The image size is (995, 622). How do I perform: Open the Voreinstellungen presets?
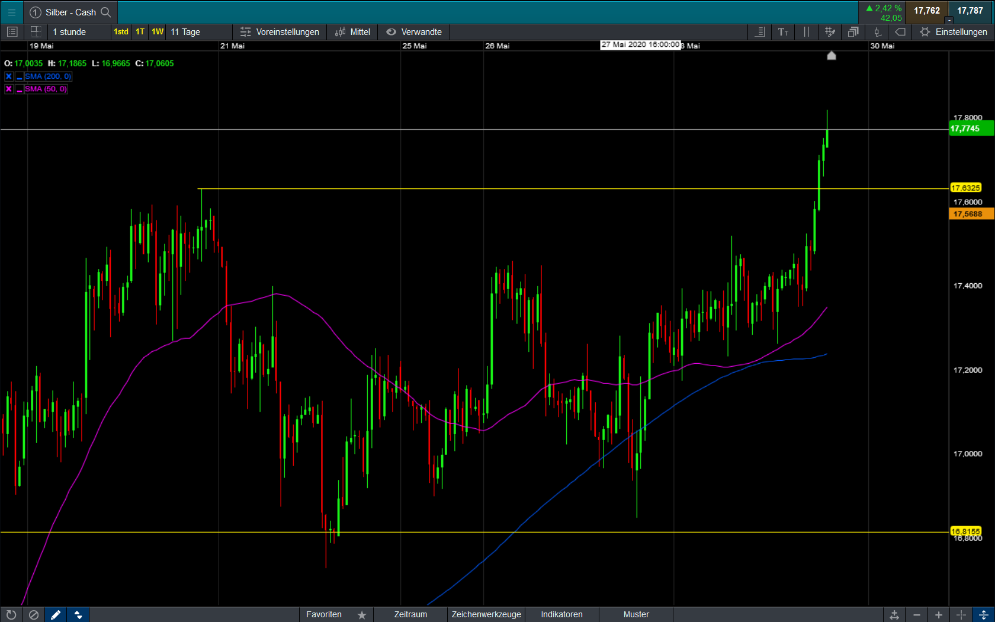click(x=280, y=32)
